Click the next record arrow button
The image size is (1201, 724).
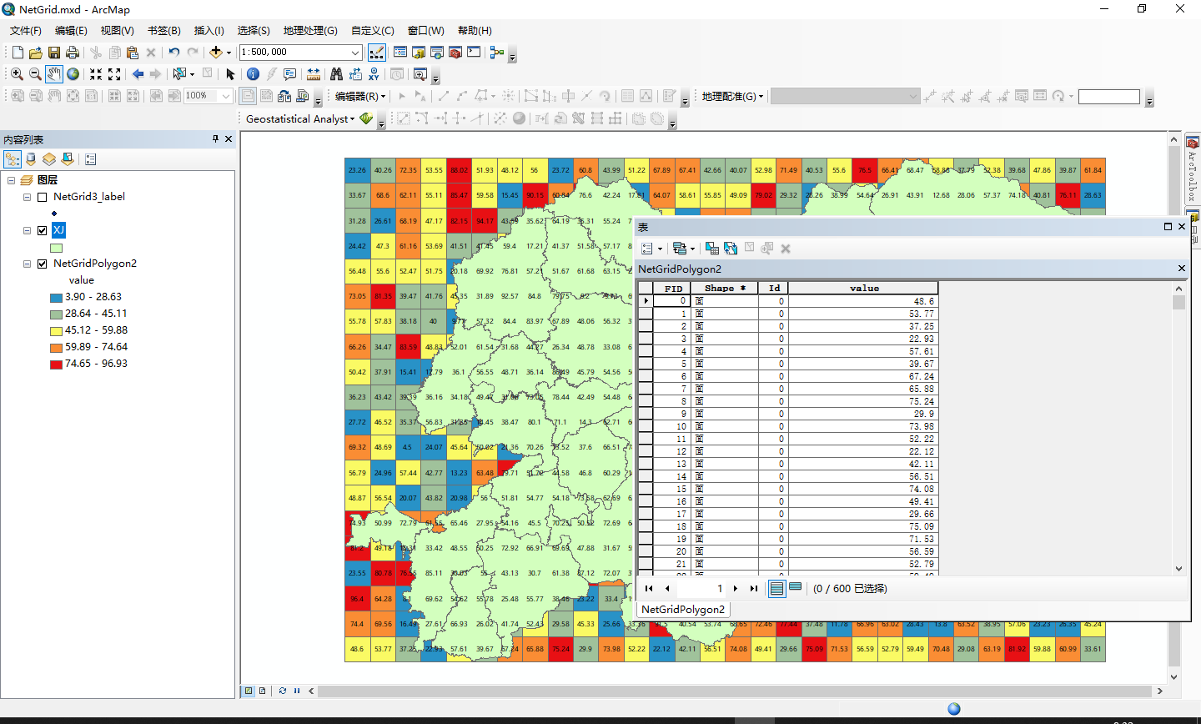pyautogui.click(x=736, y=588)
